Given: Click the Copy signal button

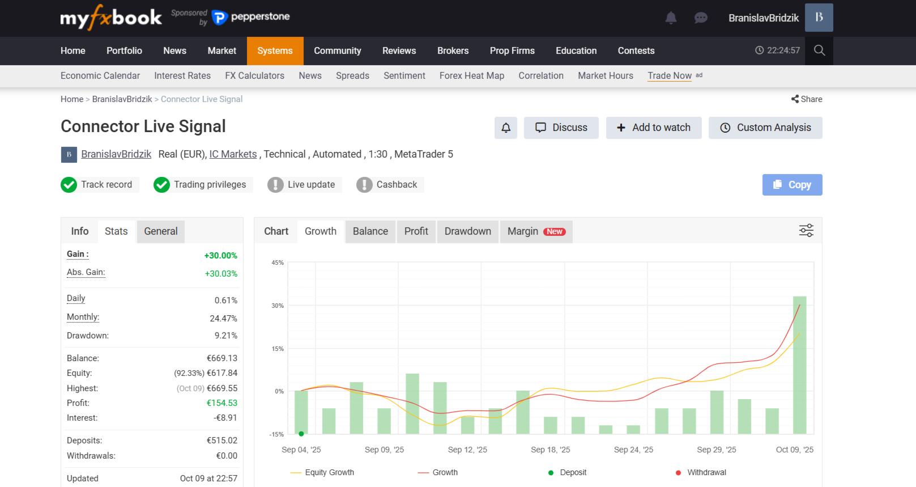Looking at the screenshot, I should point(793,185).
